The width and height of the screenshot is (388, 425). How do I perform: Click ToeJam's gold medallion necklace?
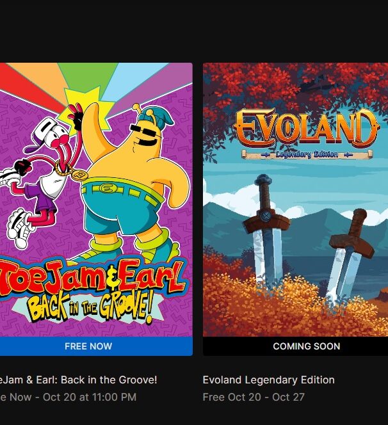(x=80, y=175)
